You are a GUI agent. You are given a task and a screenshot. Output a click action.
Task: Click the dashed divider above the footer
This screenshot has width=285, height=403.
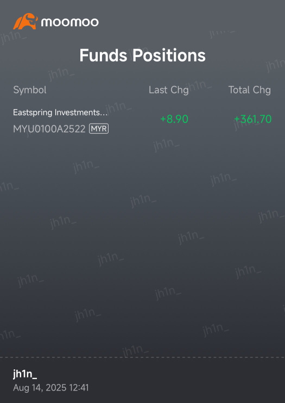(x=142, y=357)
